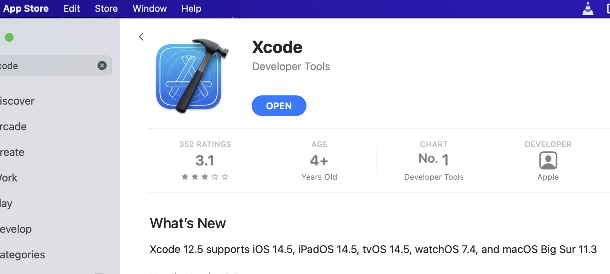Open the Window menu
Screen dimensions: 610x274
(149, 9)
